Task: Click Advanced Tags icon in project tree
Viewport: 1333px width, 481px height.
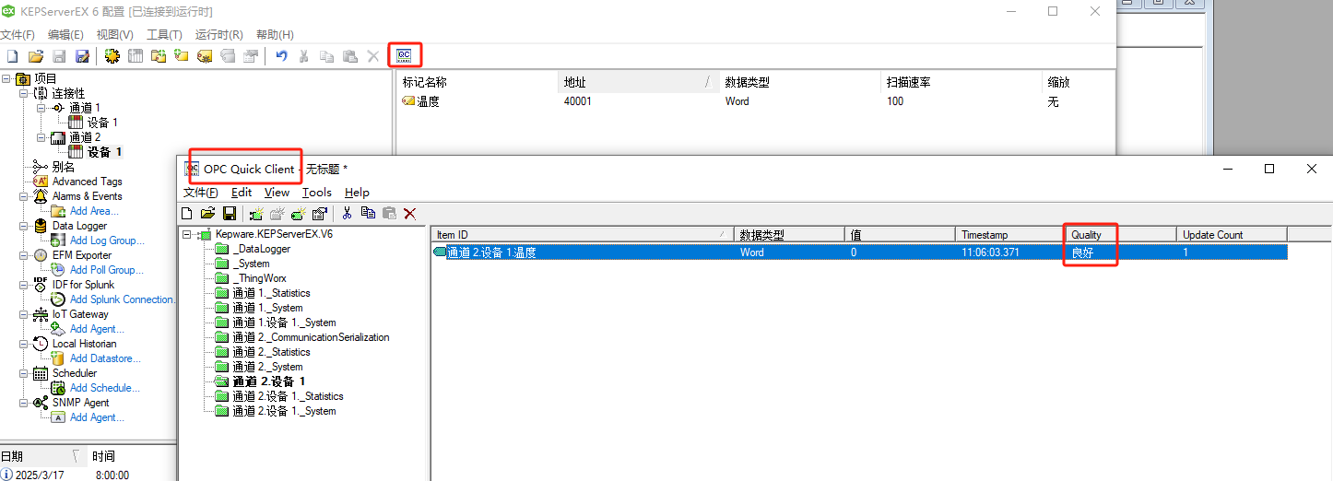Action: click(41, 182)
